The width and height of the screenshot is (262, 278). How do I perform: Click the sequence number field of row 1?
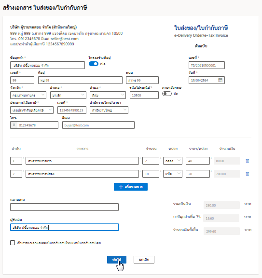[16, 161]
